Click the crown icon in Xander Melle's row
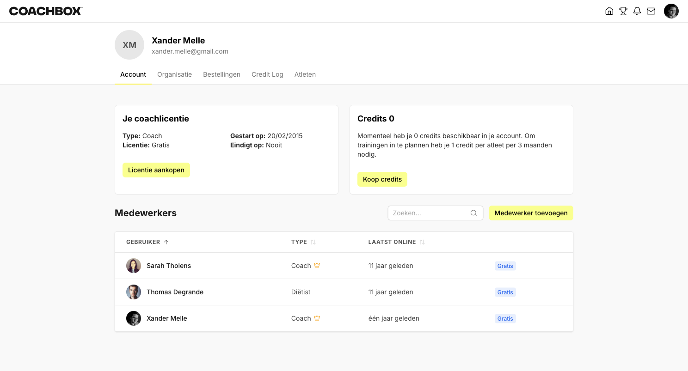The image size is (688, 371). point(317,318)
